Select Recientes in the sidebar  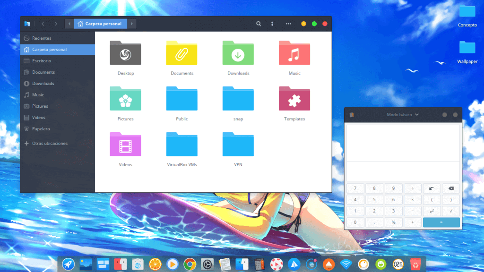[x=57, y=38]
